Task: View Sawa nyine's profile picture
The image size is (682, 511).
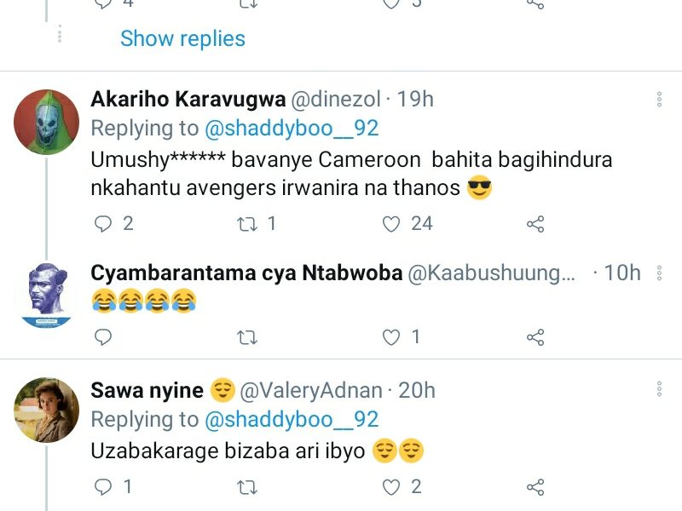Action: 47,411
